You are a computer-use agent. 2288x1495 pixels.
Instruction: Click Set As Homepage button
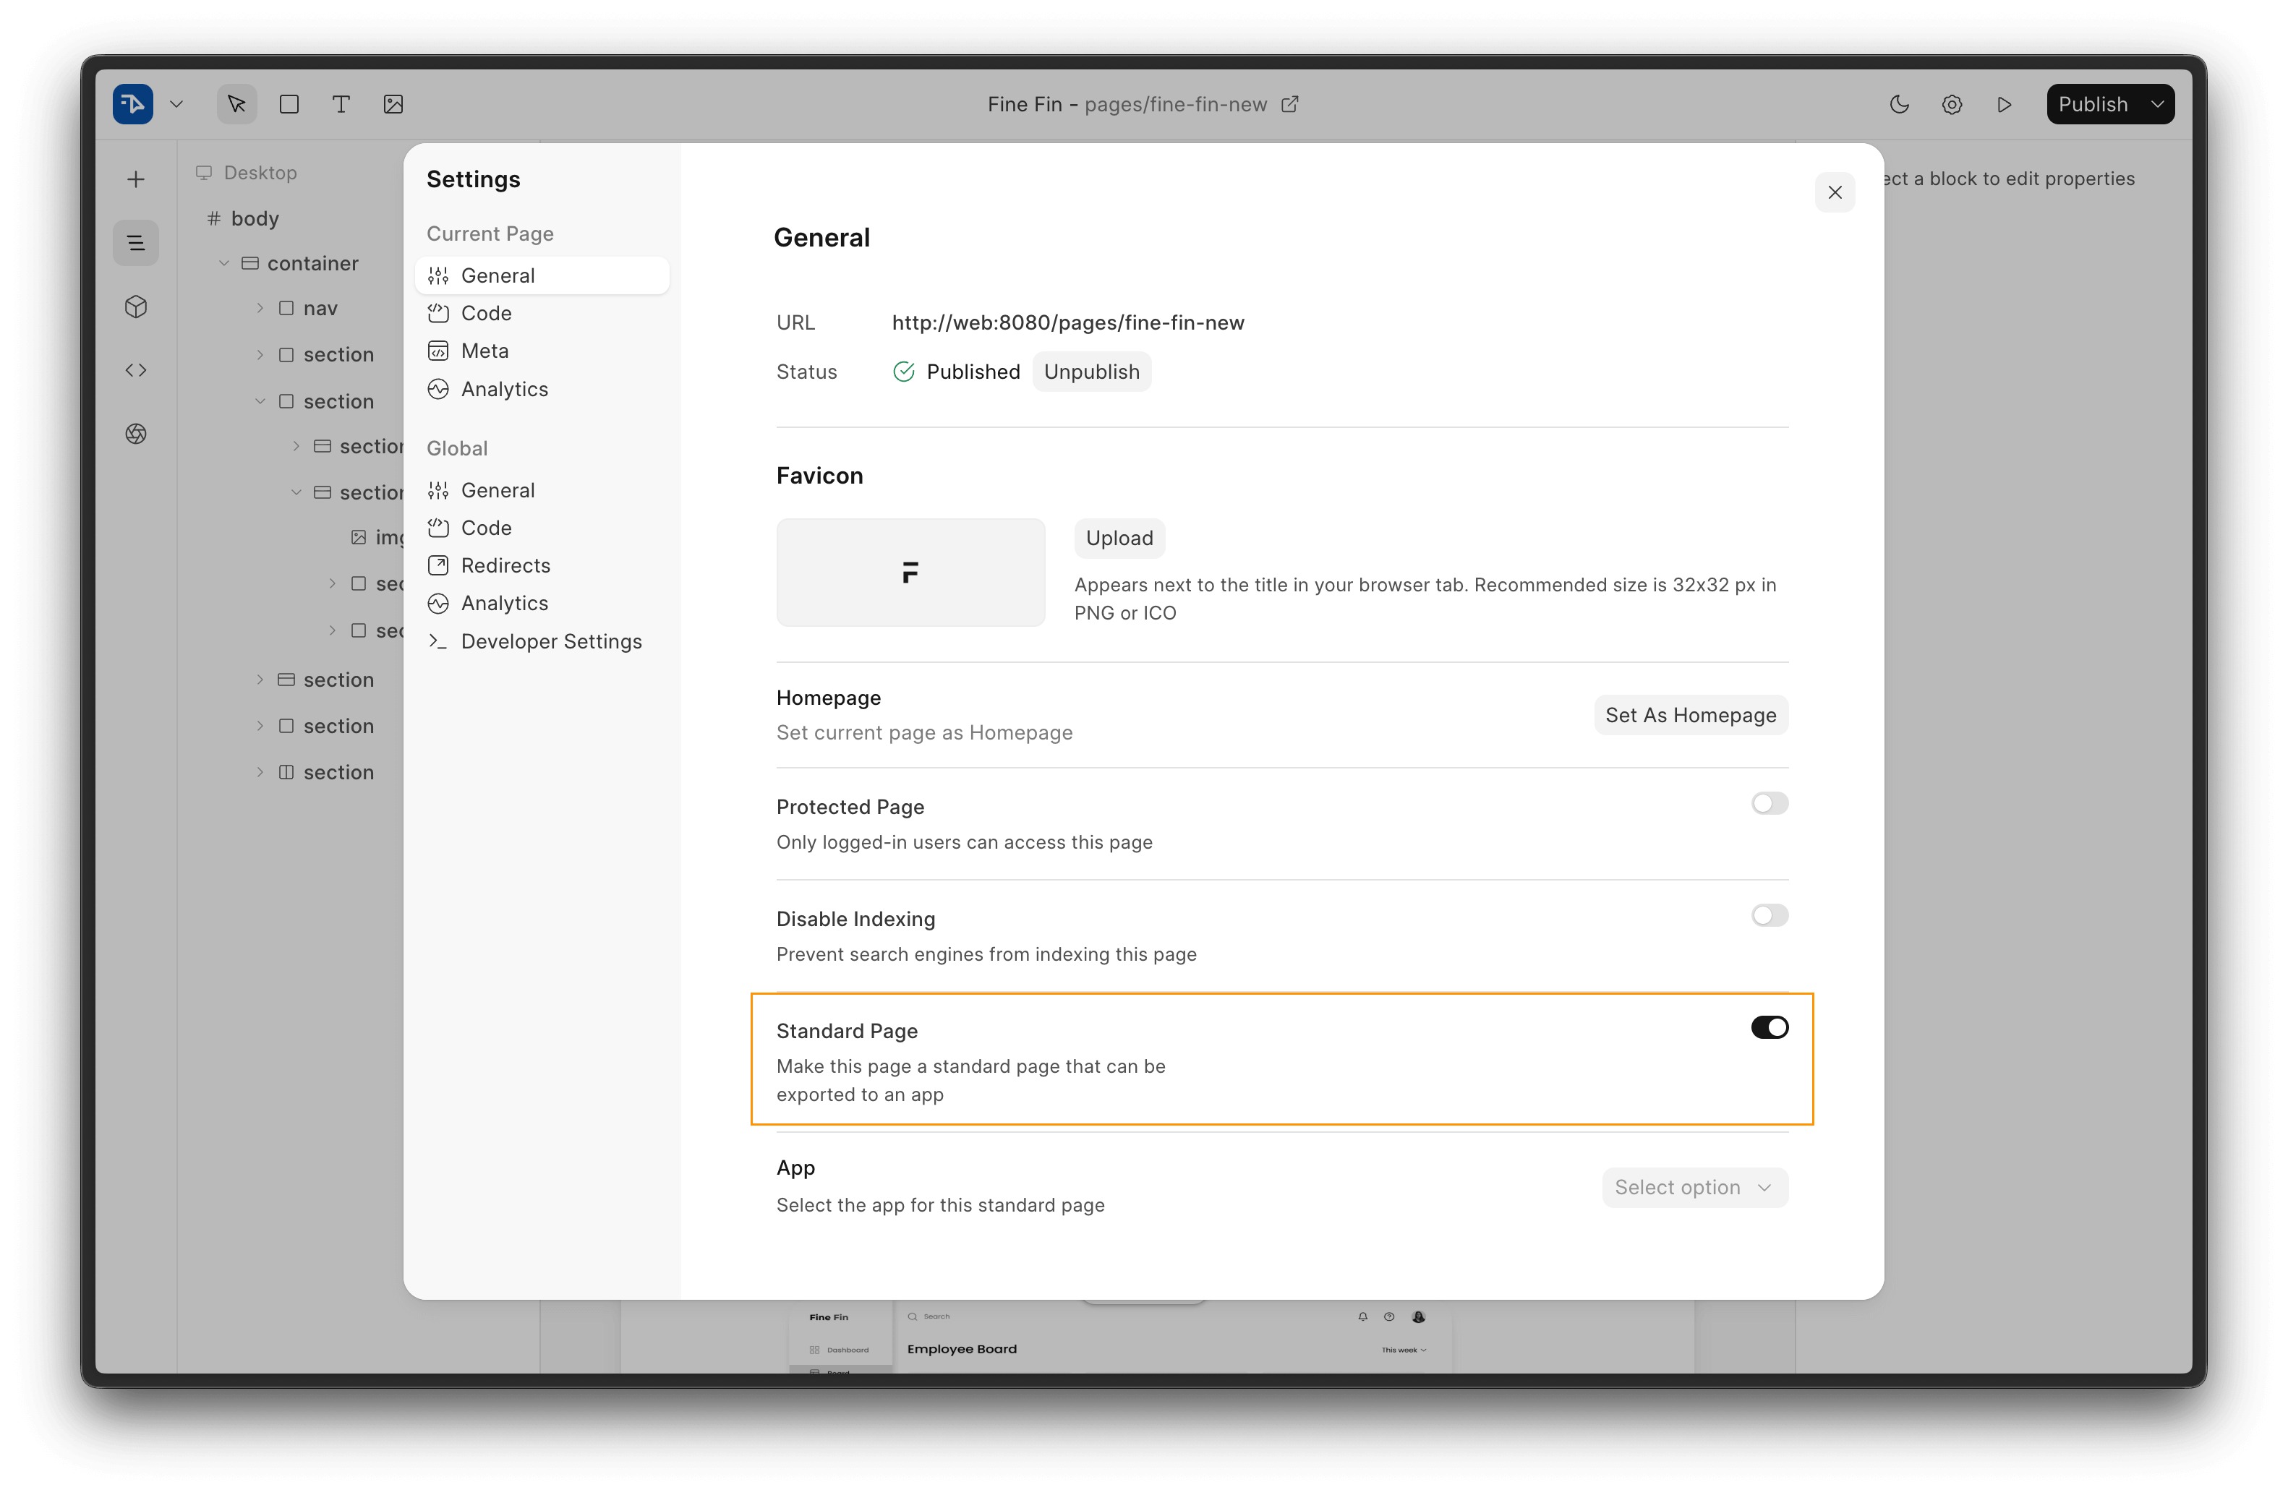coord(1690,715)
